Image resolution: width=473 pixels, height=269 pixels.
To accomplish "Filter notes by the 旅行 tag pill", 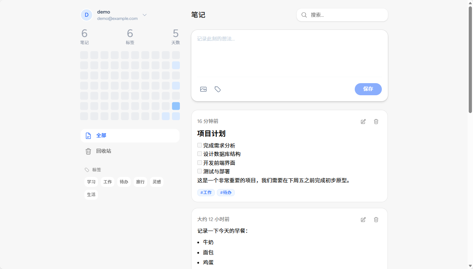I will point(140,182).
